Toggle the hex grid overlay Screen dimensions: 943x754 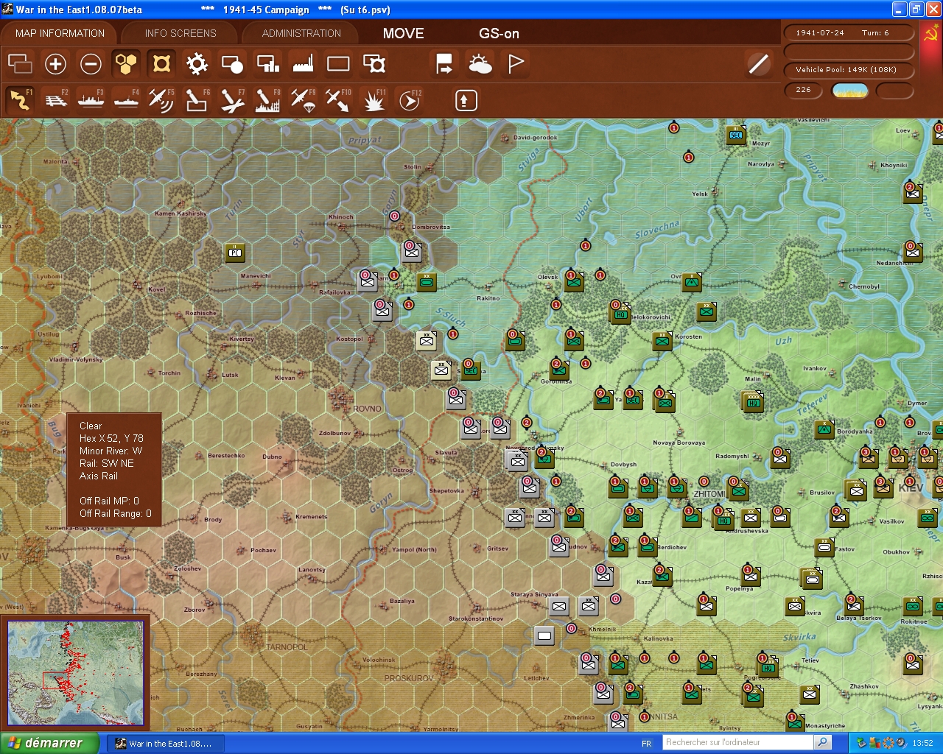point(126,64)
